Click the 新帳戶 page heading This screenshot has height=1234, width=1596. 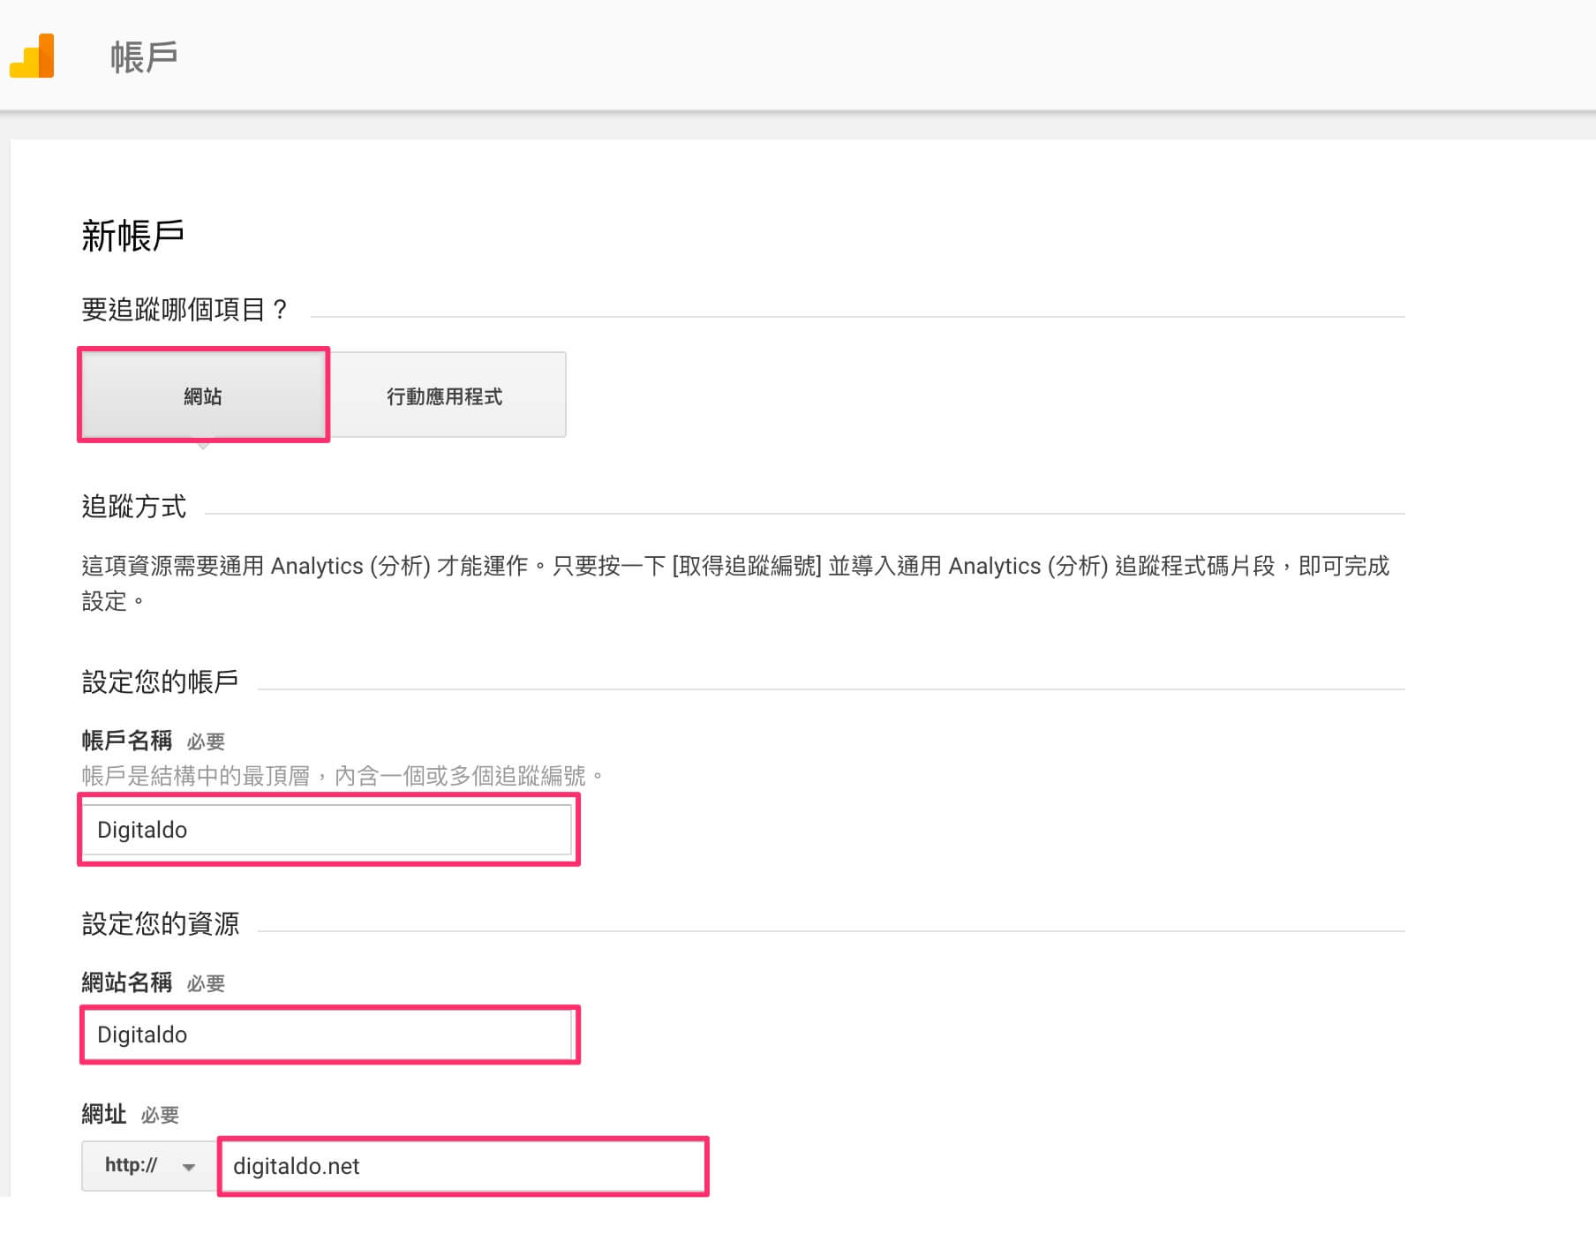pos(132,236)
